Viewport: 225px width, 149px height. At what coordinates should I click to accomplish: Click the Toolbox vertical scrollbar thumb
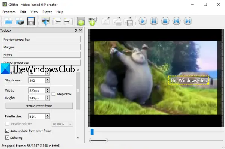click(78, 91)
